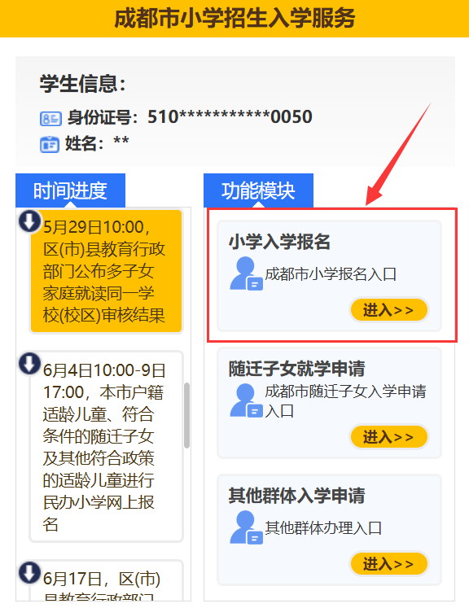Click the 成都市小学招生入学服务 header title
Screen dimensions: 469x608
(x=234, y=18)
